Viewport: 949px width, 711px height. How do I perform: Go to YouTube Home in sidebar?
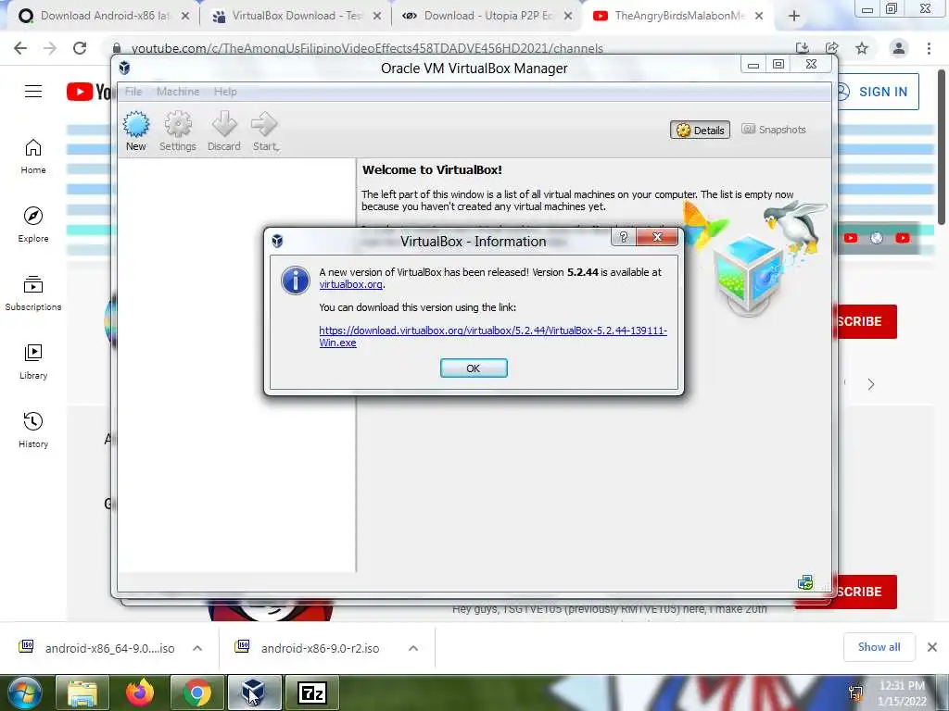point(33,156)
